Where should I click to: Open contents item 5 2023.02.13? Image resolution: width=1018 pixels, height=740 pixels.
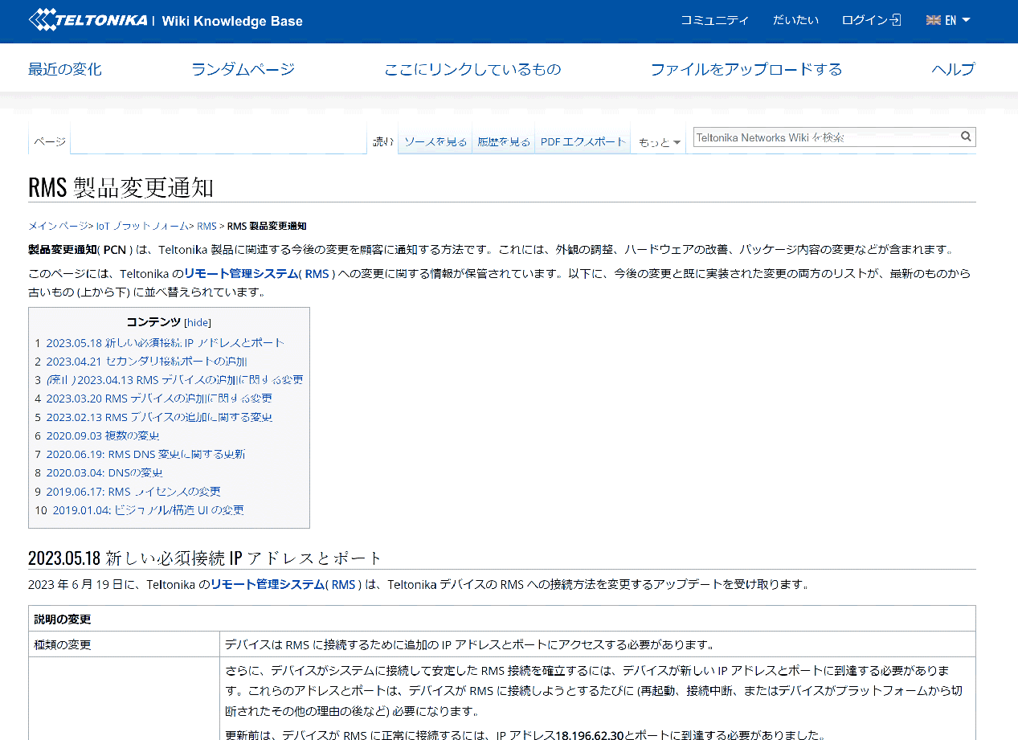tap(159, 417)
